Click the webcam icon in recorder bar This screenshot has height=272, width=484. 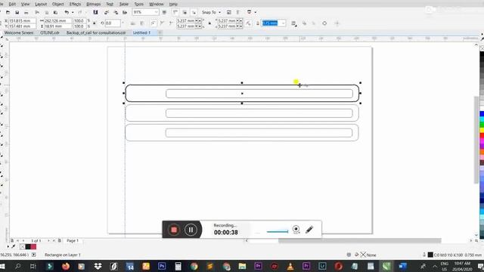pos(296,229)
